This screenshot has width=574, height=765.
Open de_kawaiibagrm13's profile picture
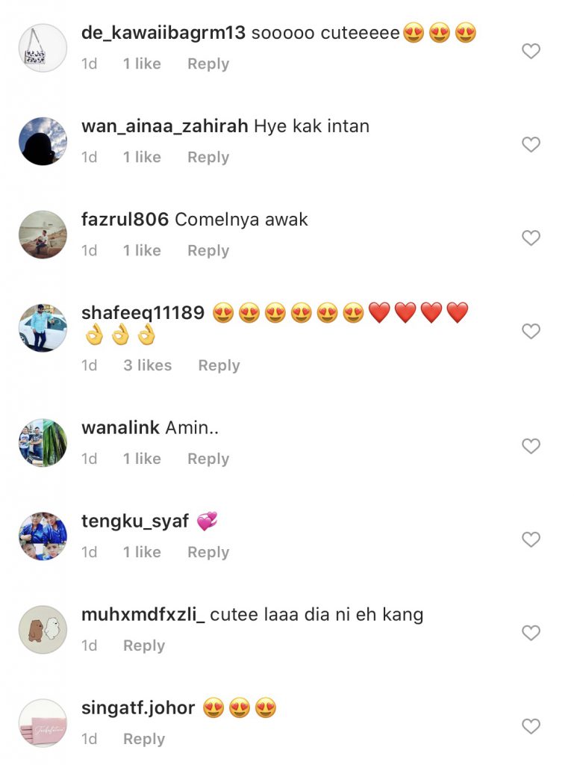[x=43, y=48]
